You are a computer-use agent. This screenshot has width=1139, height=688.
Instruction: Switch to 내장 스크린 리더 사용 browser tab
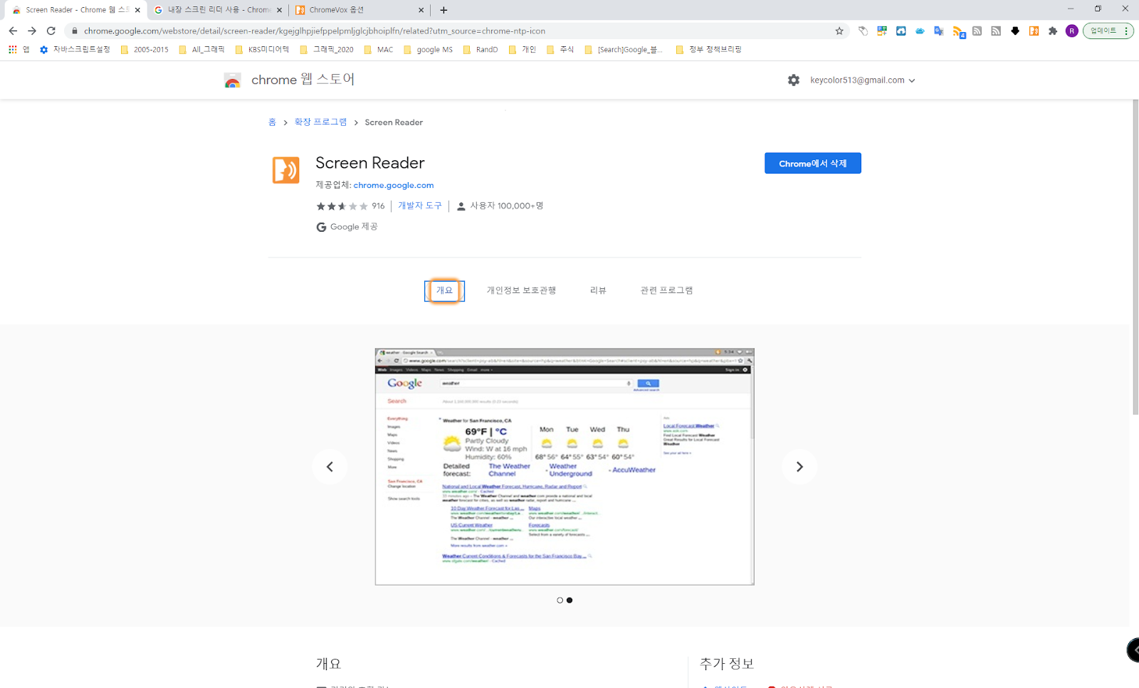pyautogui.click(x=217, y=10)
